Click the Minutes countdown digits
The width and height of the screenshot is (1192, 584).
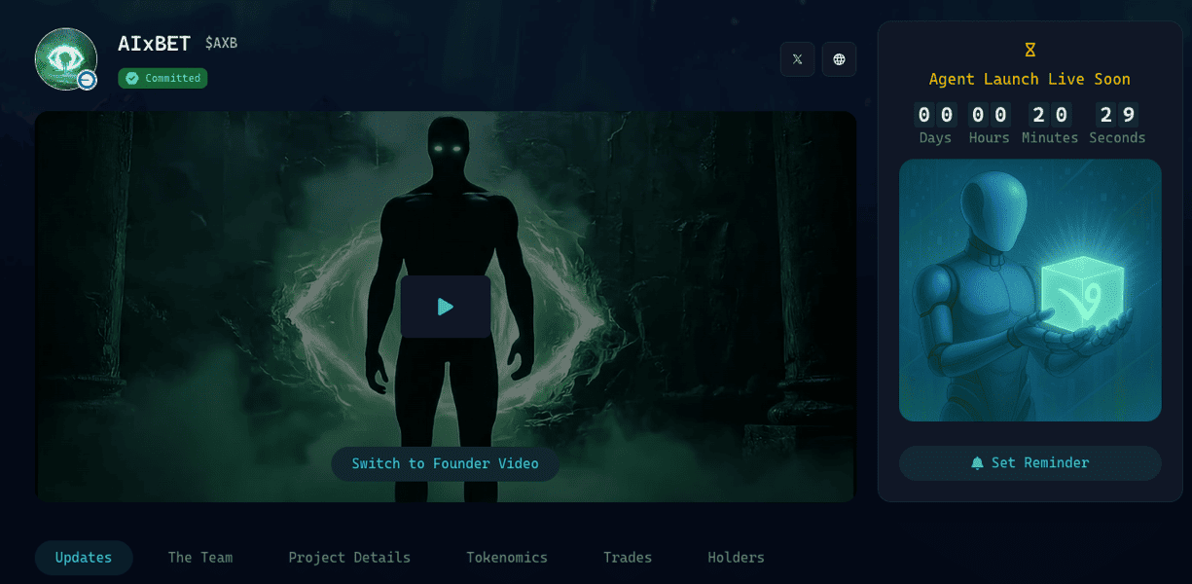coord(1050,115)
